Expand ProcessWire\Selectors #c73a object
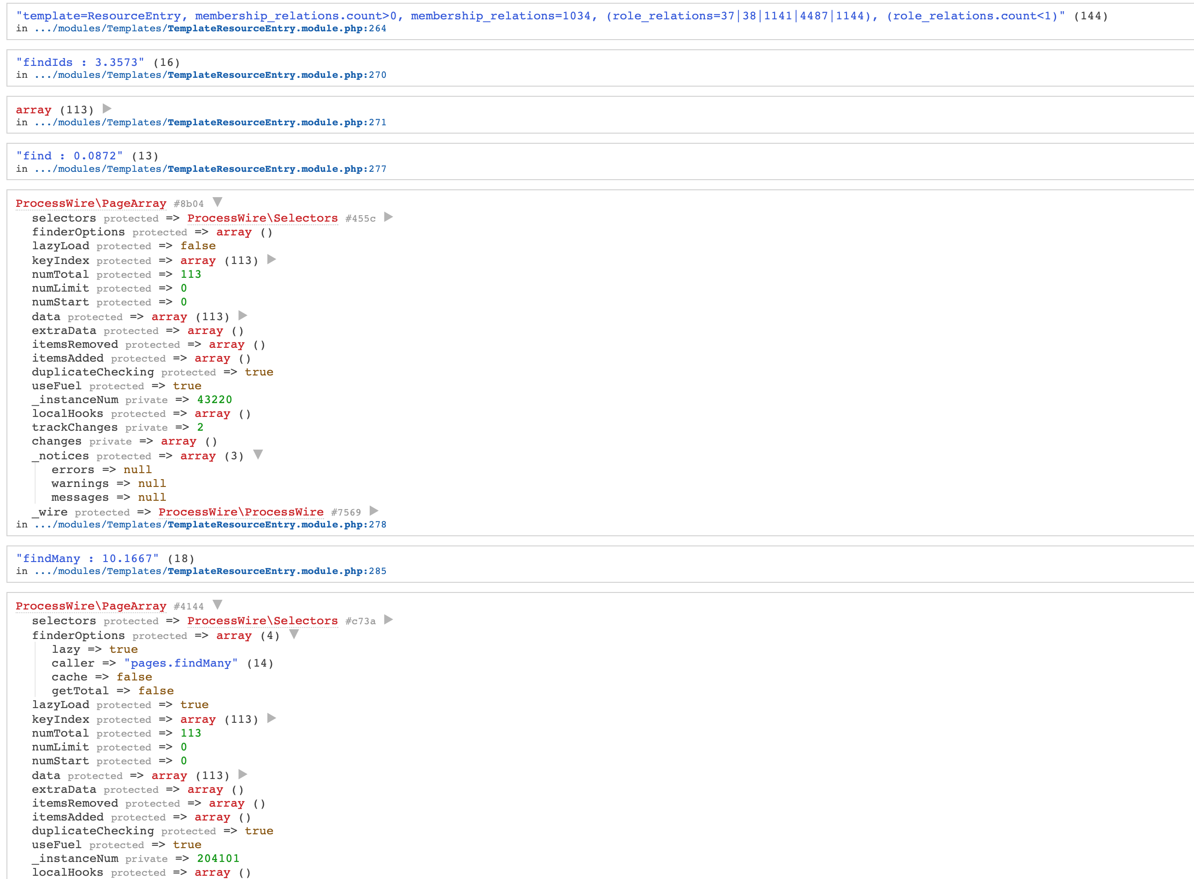The image size is (1194, 879). point(389,620)
